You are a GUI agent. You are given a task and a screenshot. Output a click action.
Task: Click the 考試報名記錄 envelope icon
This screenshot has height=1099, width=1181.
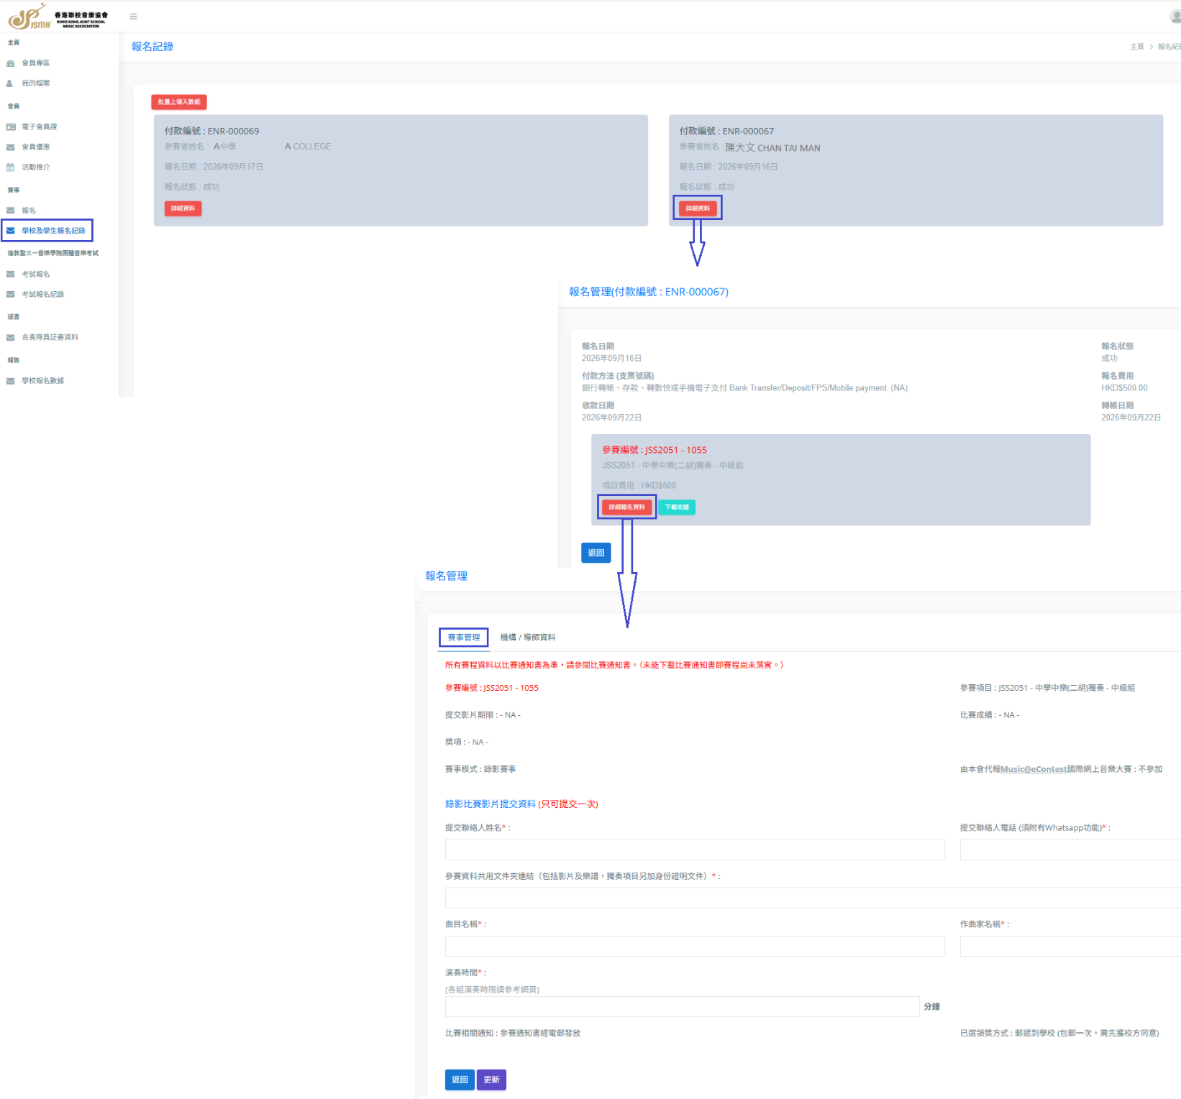tap(10, 294)
